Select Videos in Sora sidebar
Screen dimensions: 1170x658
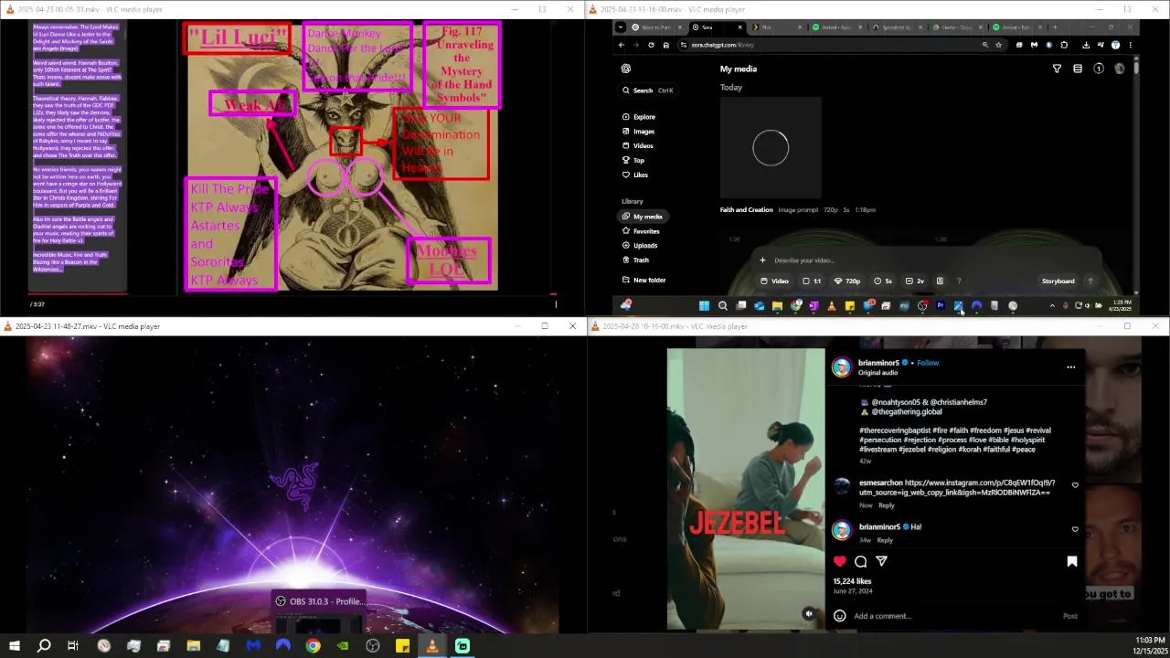[x=637, y=146]
